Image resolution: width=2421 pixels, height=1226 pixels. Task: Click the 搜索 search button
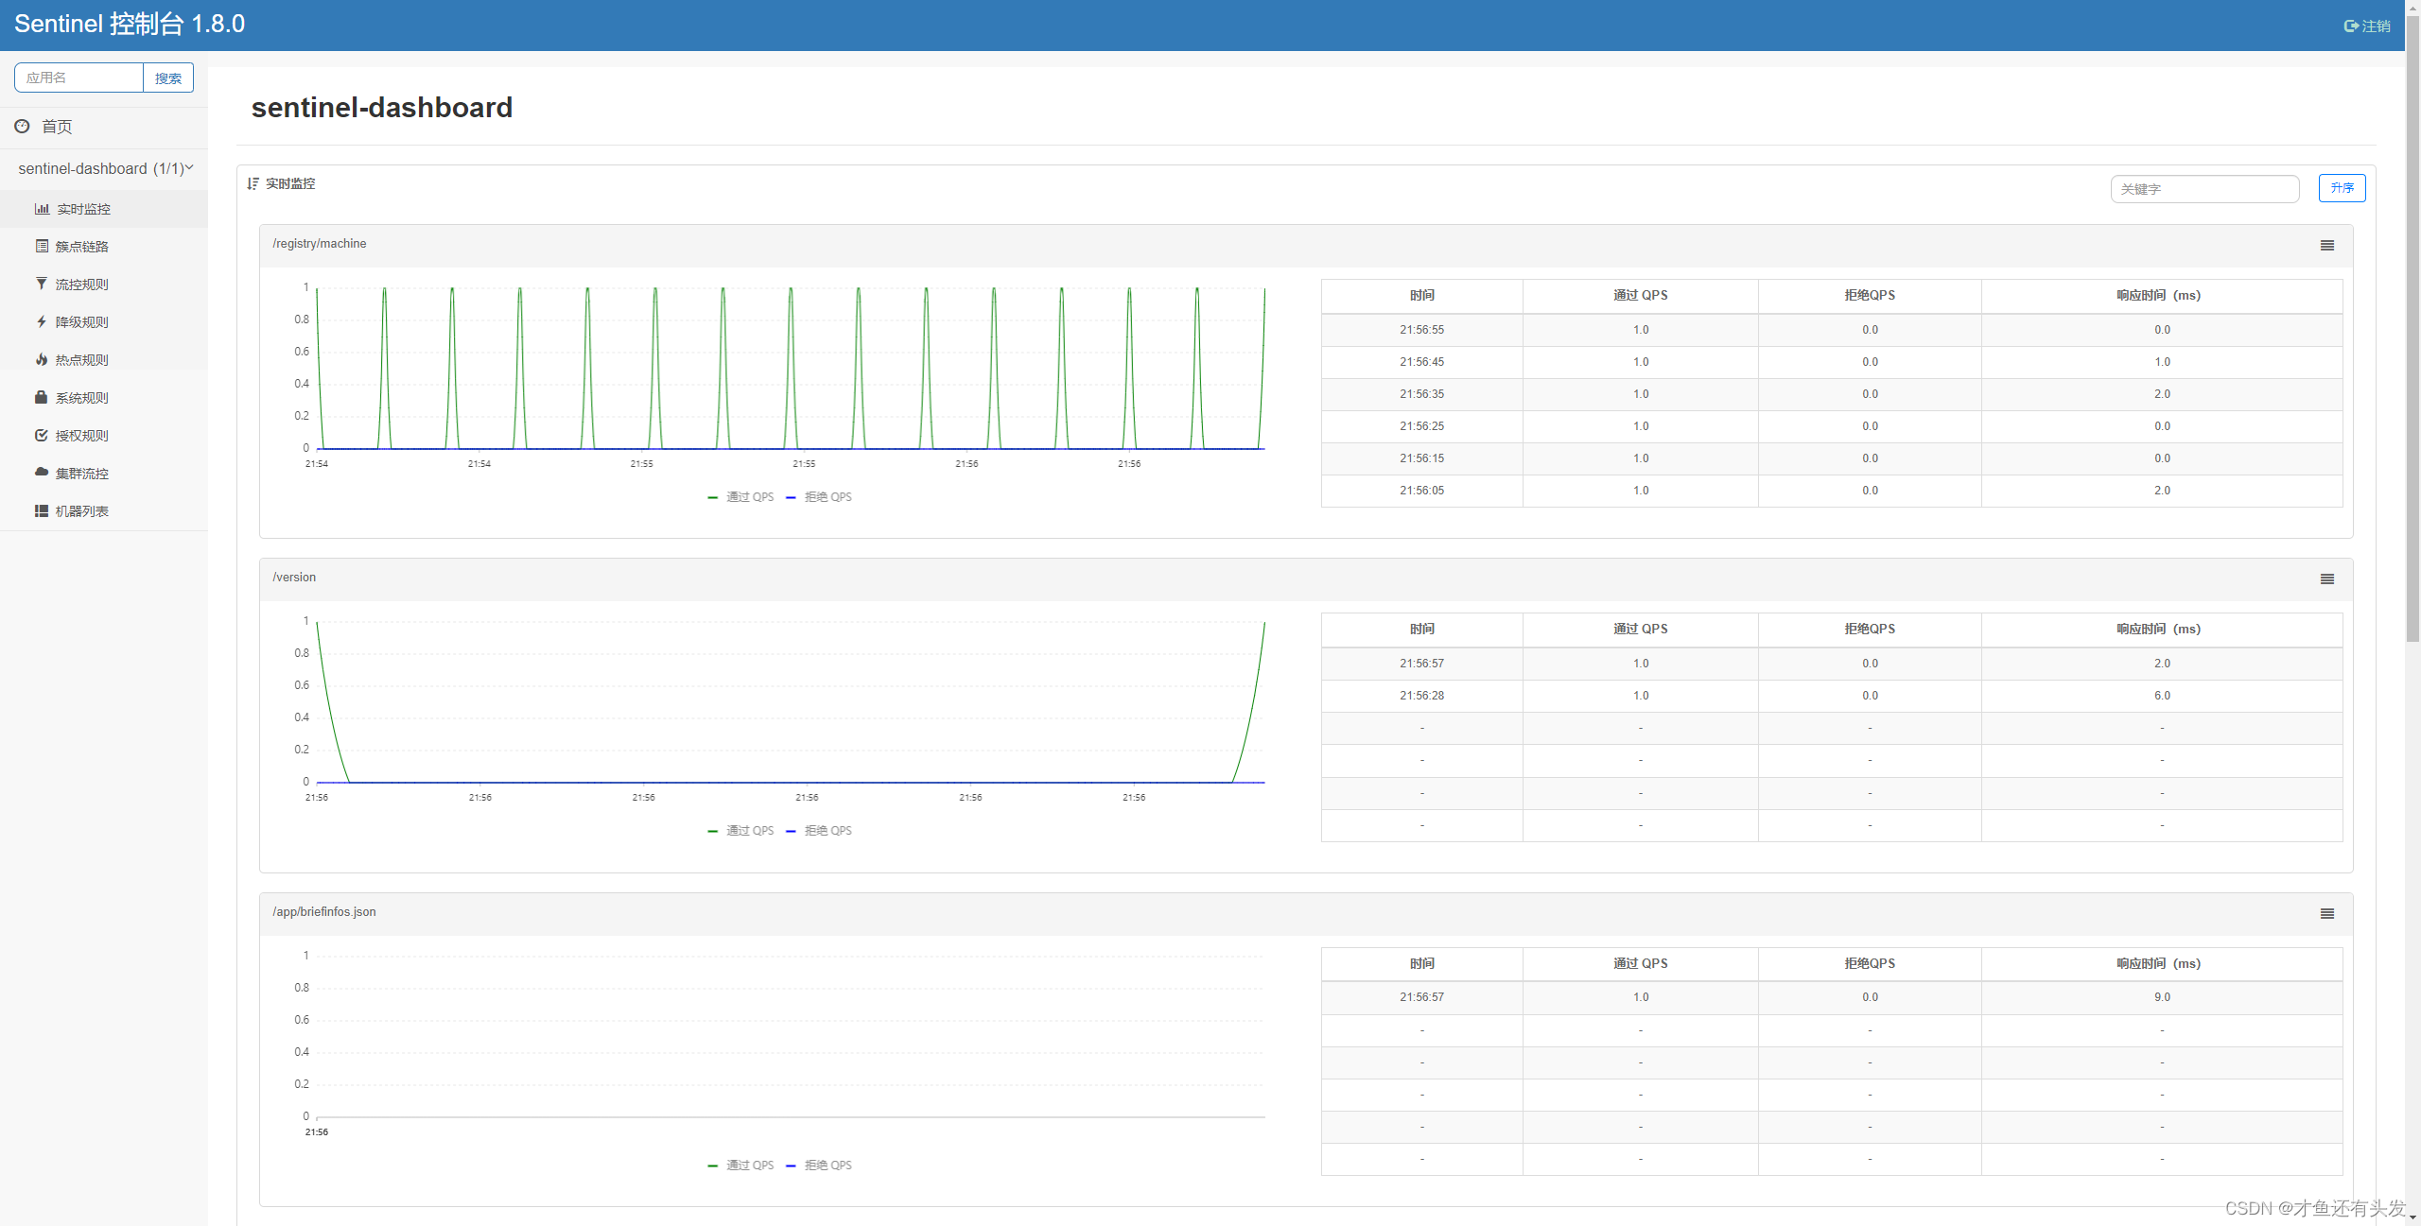pyautogui.click(x=168, y=78)
